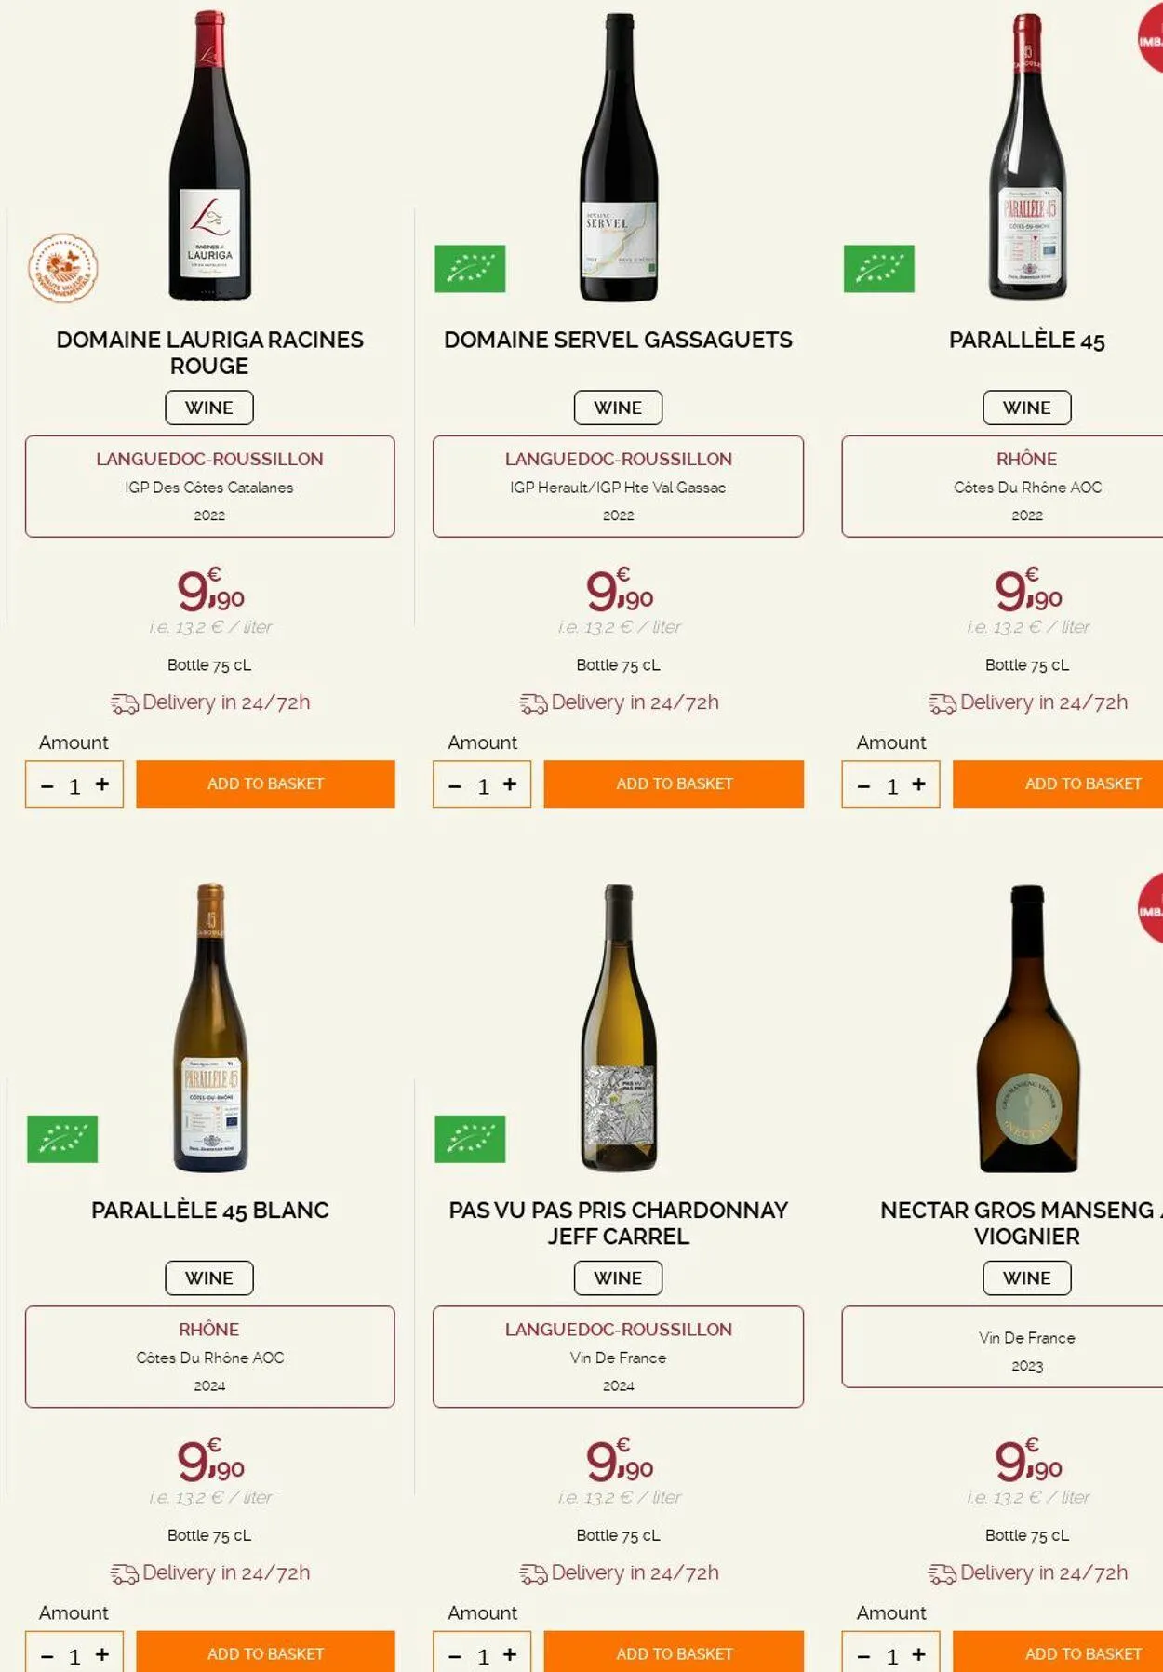Click organic label icon on Parallèle 45 Blanc
The width and height of the screenshot is (1163, 1672).
click(x=62, y=1139)
